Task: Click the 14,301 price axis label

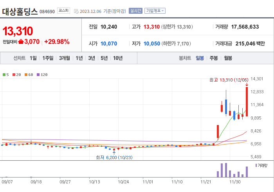Action: coord(257,79)
